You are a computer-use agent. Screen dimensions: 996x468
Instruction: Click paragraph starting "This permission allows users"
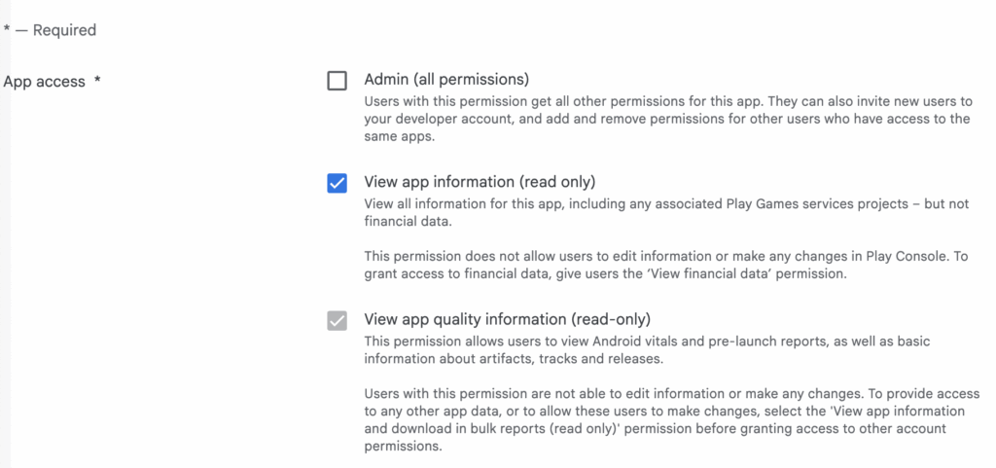click(665, 350)
